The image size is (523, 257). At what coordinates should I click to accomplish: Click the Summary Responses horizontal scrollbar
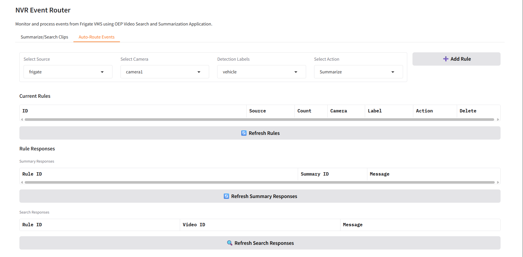(x=259, y=183)
